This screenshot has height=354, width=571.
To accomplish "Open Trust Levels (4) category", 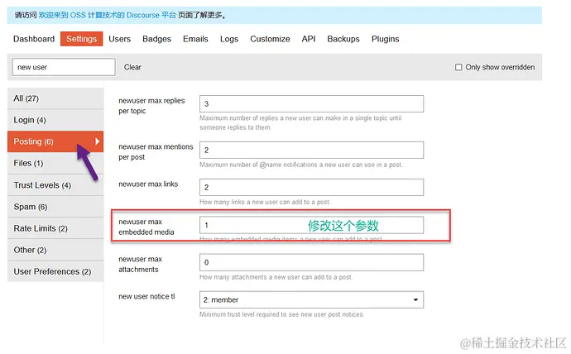I will tap(55, 185).
